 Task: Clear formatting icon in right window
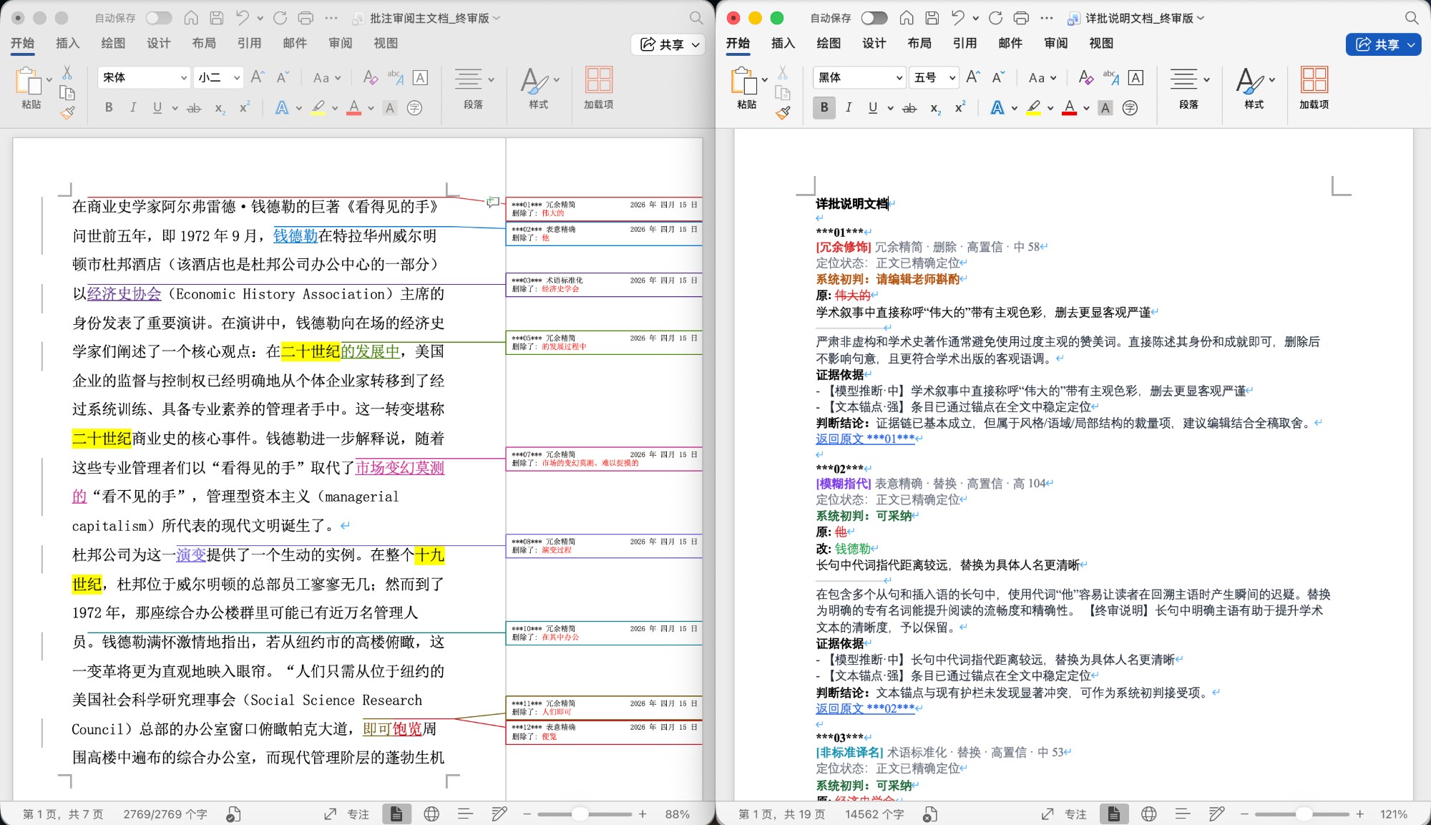(x=1085, y=77)
